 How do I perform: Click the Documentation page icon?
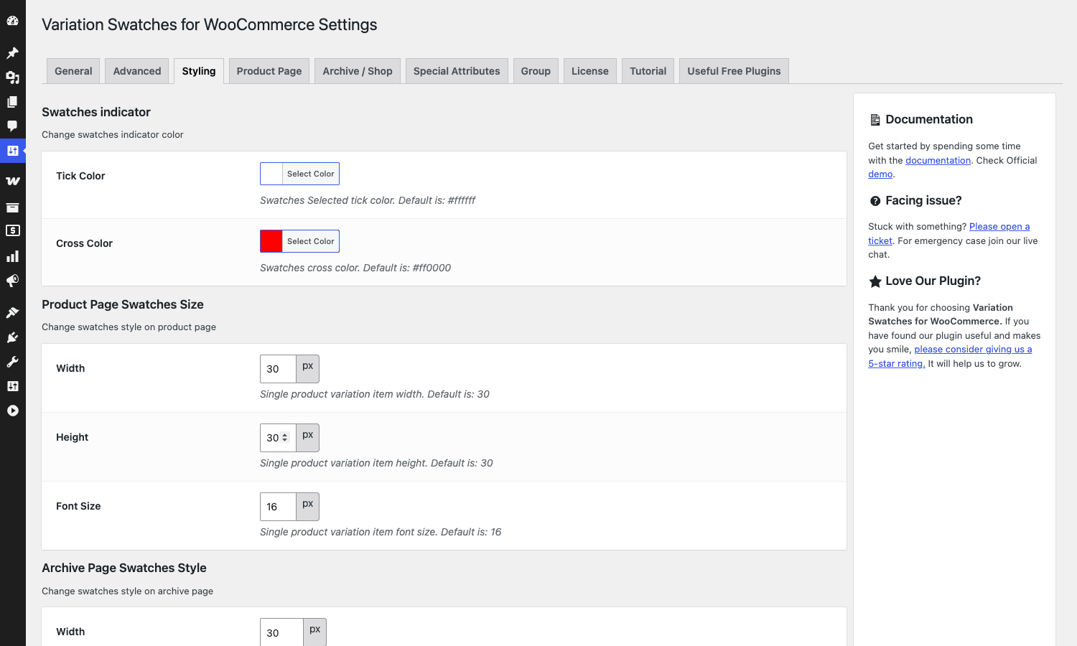click(875, 120)
